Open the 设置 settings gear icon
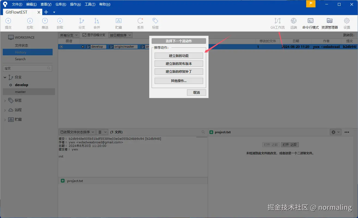358x218 pixels. 347,21
